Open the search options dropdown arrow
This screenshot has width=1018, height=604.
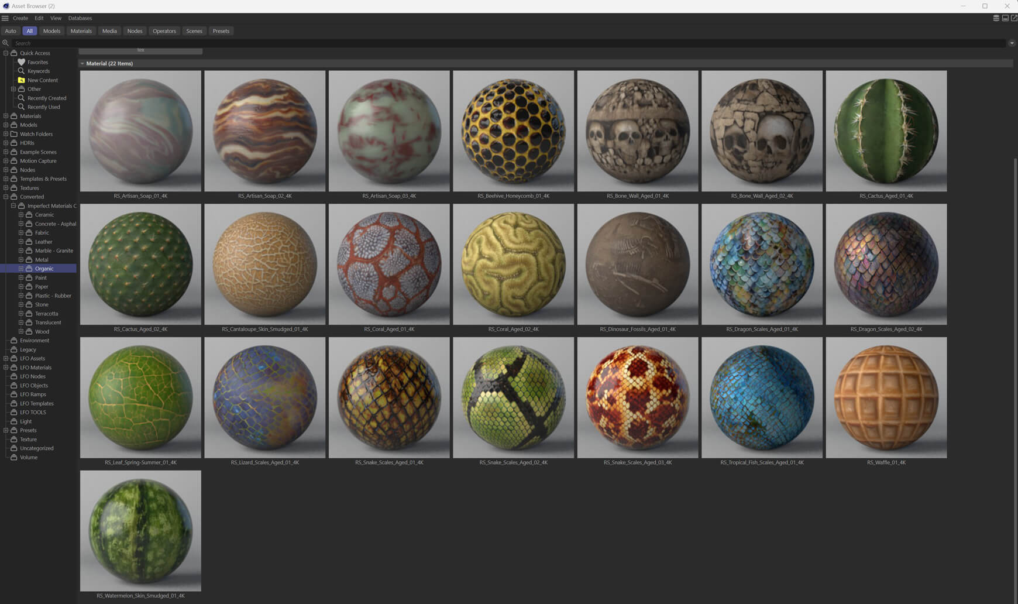(1012, 43)
